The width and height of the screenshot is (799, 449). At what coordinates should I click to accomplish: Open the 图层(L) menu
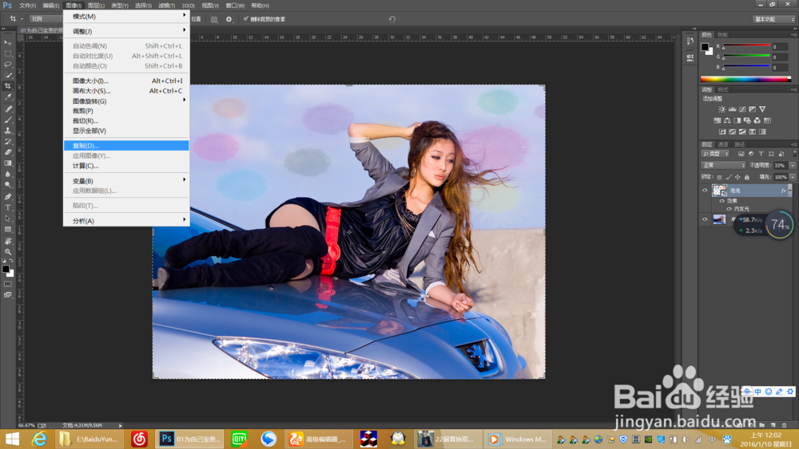tap(96, 6)
